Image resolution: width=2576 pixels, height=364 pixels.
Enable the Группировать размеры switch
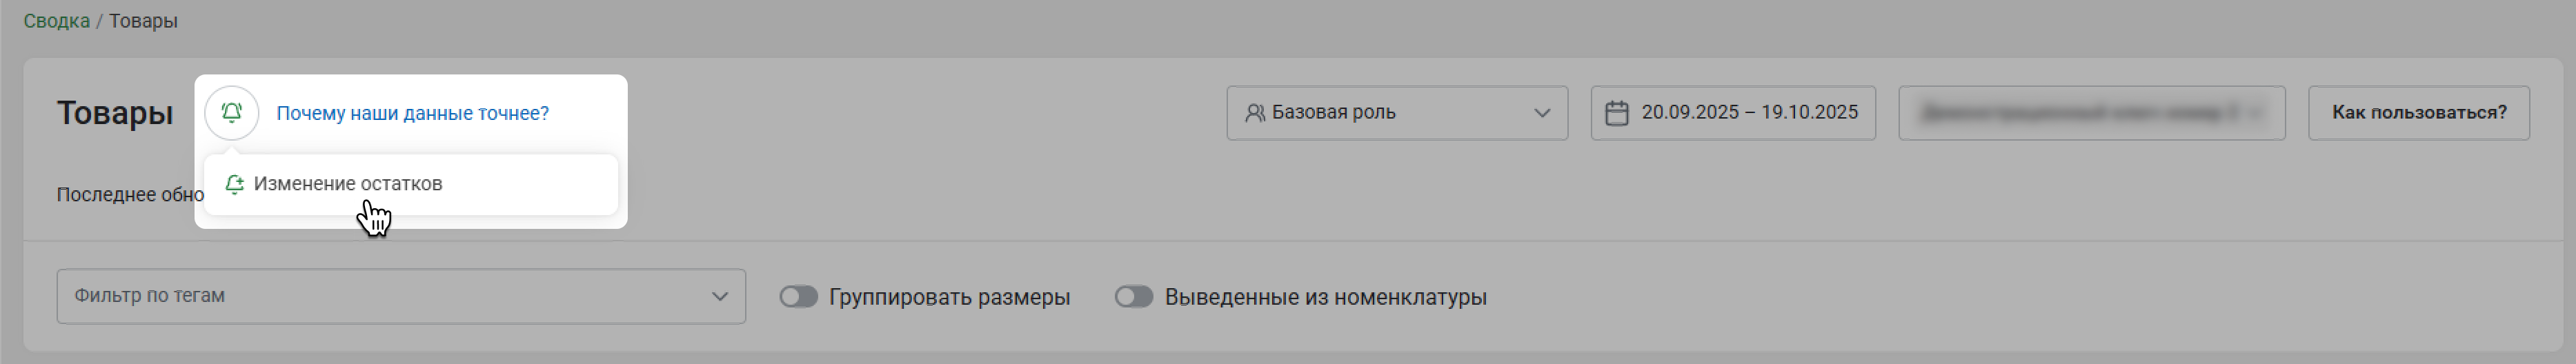pyautogui.click(x=798, y=297)
